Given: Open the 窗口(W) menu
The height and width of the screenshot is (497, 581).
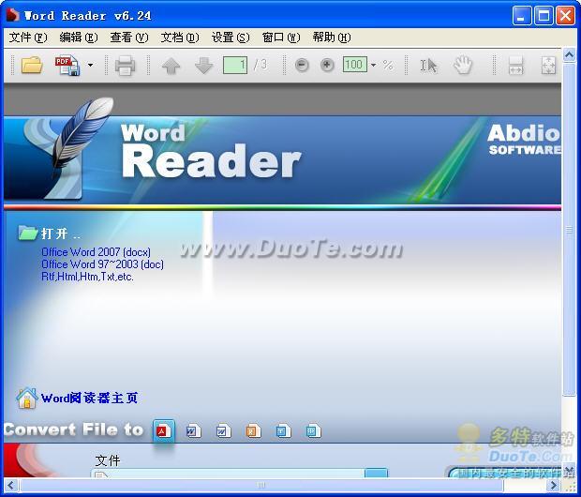Looking at the screenshot, I should coord(281,38).
